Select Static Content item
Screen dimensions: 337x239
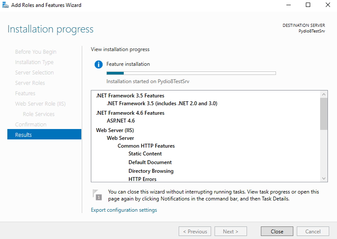145,154
